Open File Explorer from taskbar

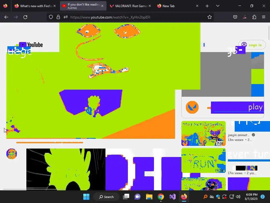tap(149, 197)
